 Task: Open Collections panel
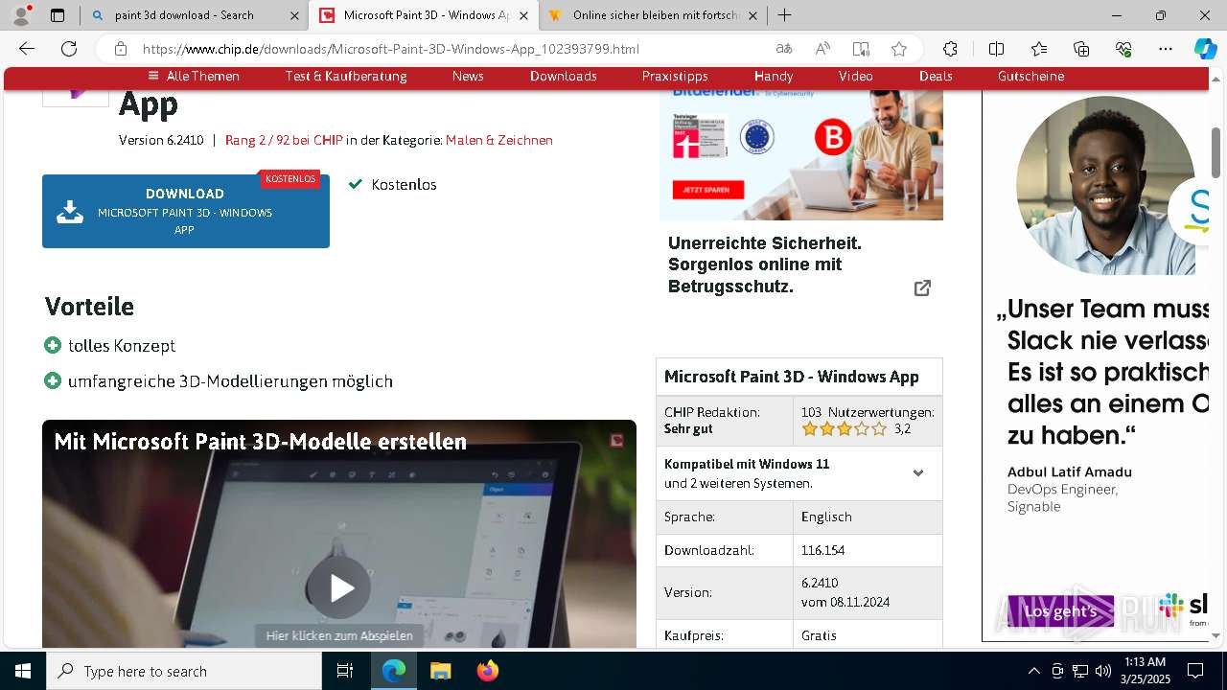(x=1081, y=49)
